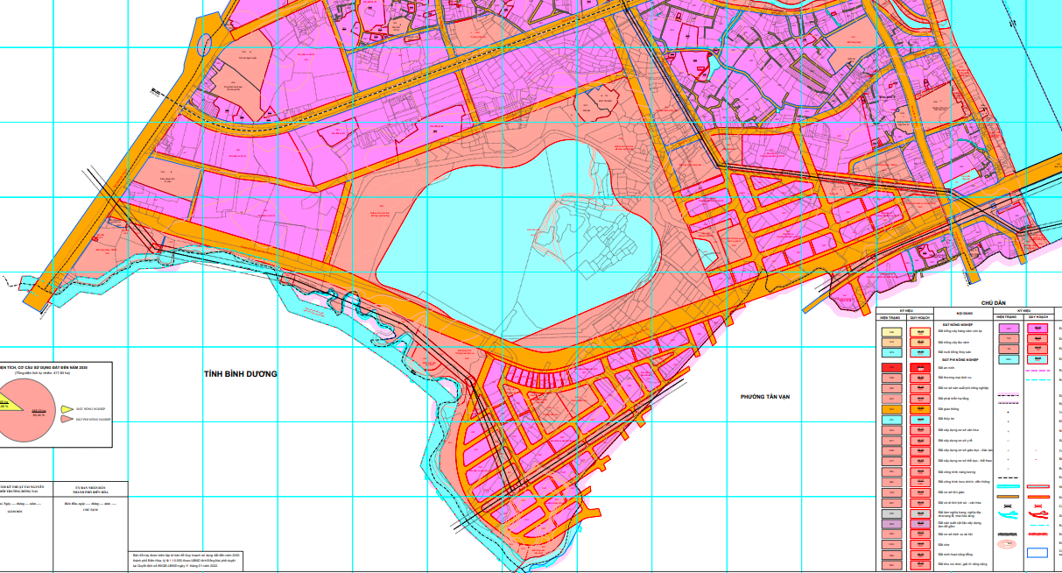1062x573 pixels.
Task: Click the cyan existing-status swatch for Đất thủy lợi
Action: (892, 420)
